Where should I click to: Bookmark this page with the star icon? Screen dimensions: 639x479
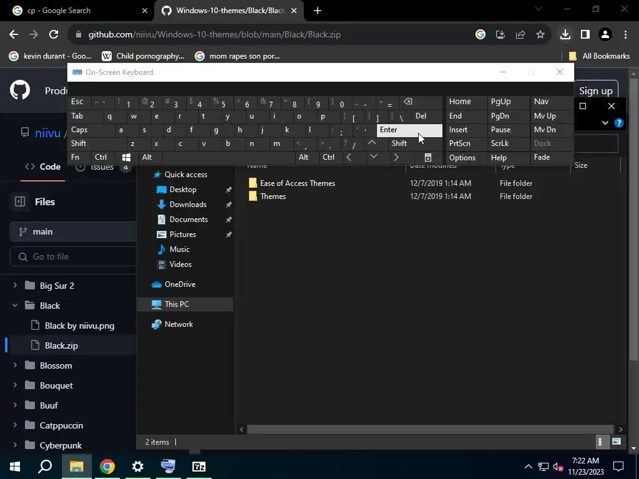[540, 35]
